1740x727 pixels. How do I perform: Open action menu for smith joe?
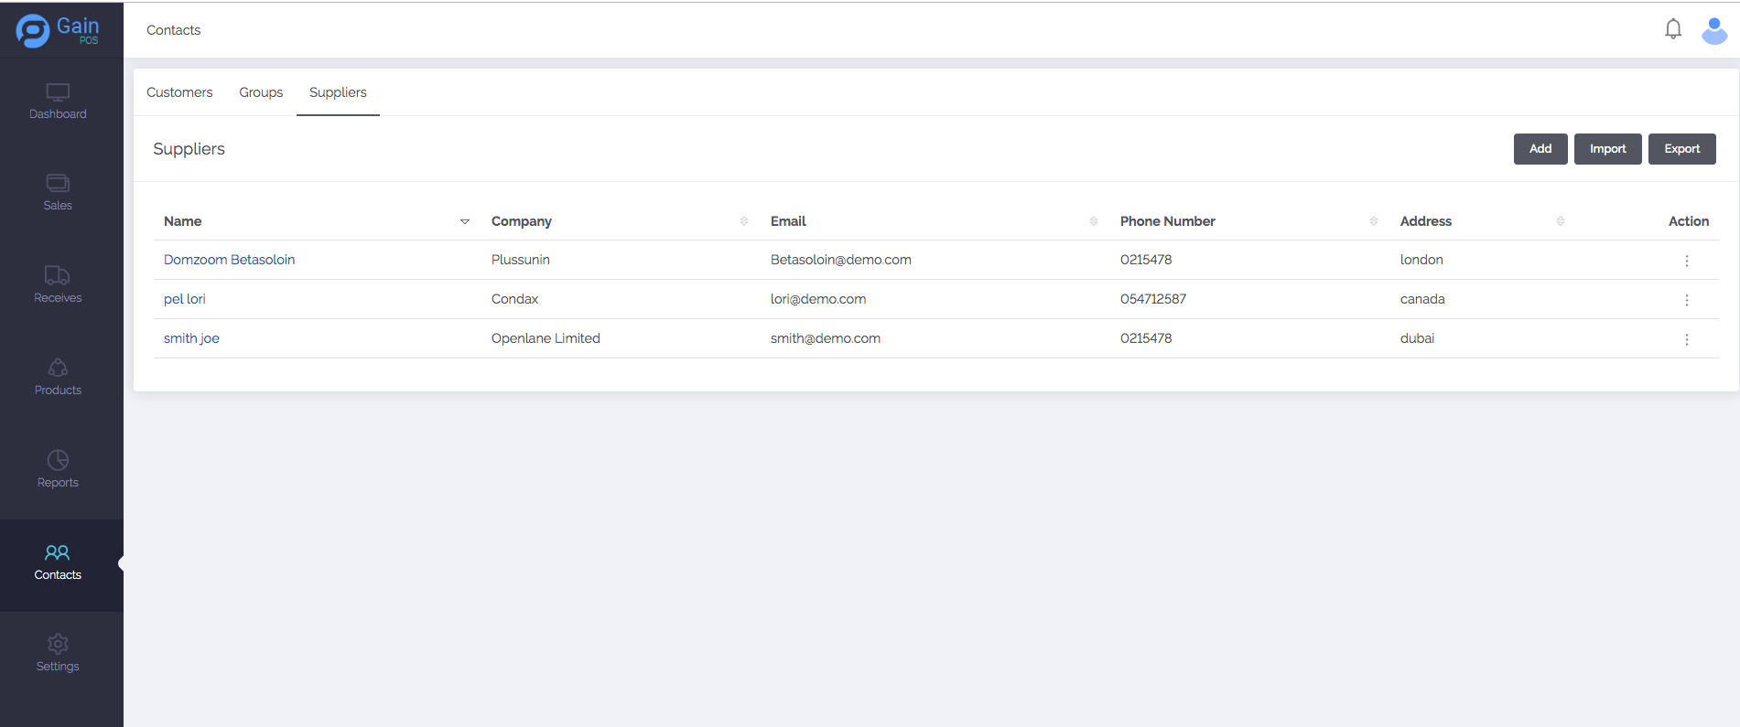tap(1686, 339)
